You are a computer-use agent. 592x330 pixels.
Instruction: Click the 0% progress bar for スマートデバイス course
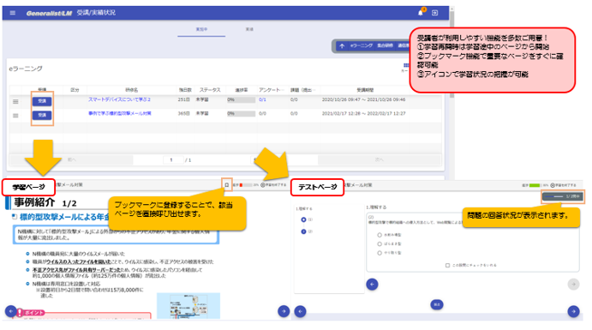(x=241, y=100)
